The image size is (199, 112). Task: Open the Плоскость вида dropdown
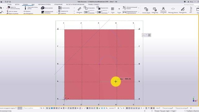click(168, 108)
